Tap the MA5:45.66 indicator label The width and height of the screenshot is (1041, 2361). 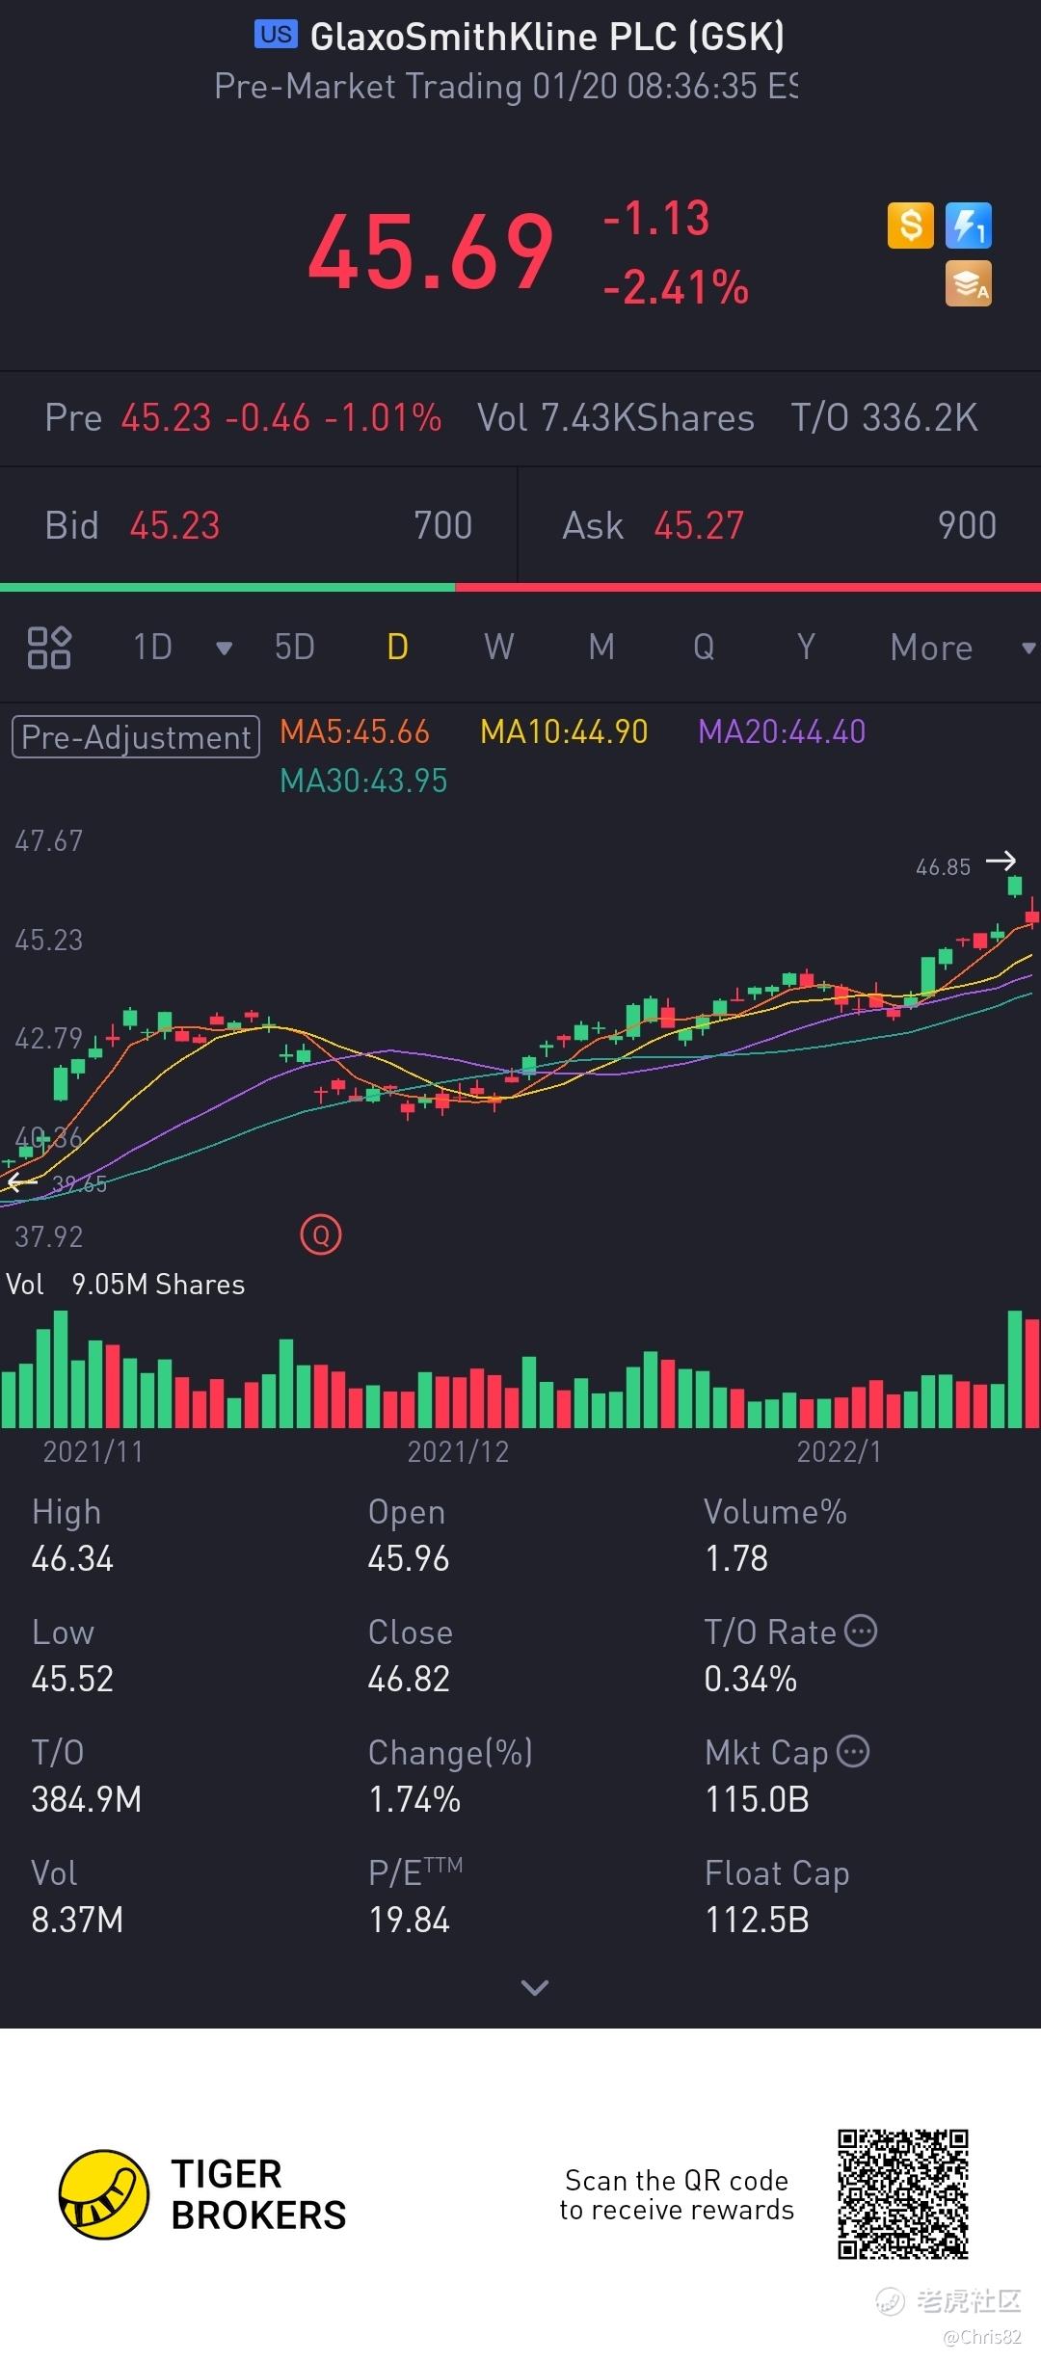pos(355,731)
